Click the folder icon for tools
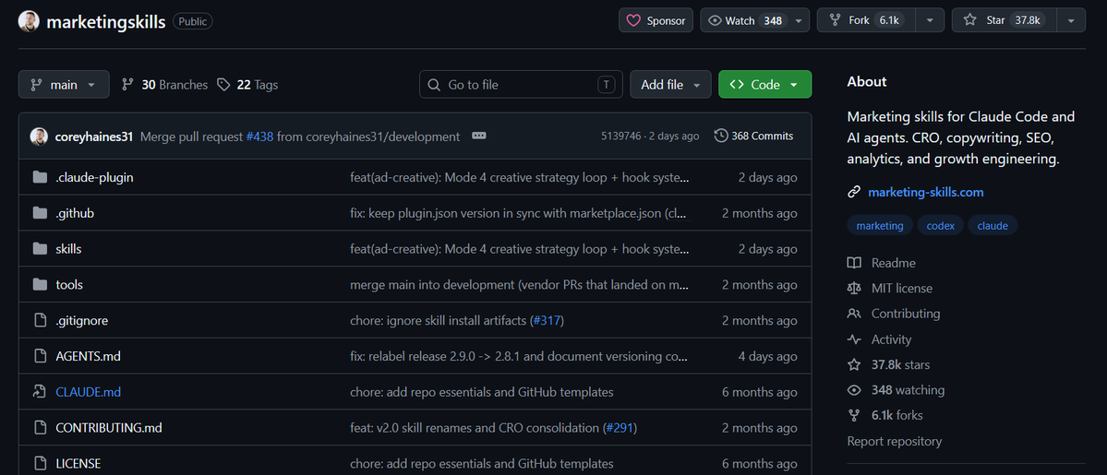 40,285
